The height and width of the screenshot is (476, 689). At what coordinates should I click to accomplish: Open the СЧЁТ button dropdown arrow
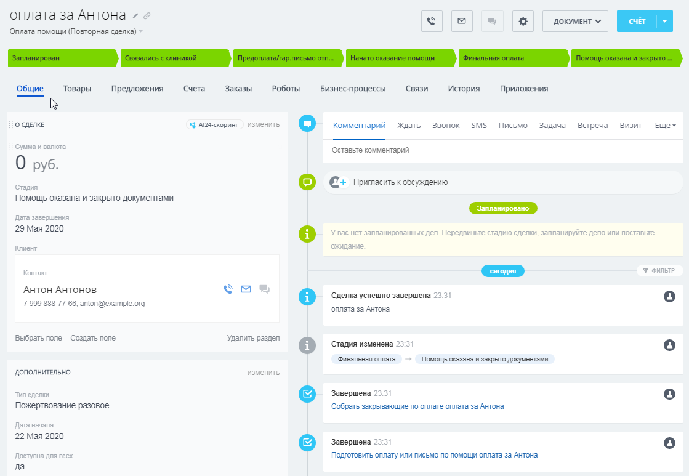(665, 22)
